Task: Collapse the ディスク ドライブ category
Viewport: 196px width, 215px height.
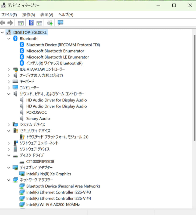Action: [9, 155]
